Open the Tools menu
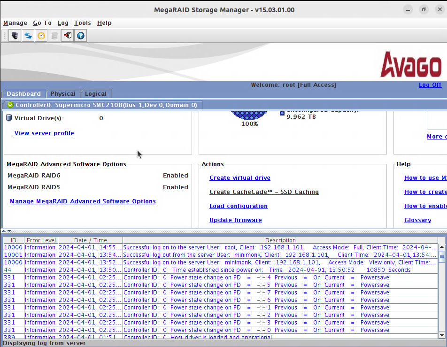Viewport: 447px width, 347px height. point(82,23)
